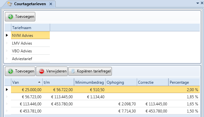Select Correctie cell € 453.780,00

pos(153,111)
